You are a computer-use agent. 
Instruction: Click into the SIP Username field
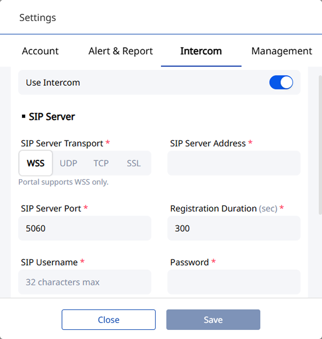click(x=85, y=282)
